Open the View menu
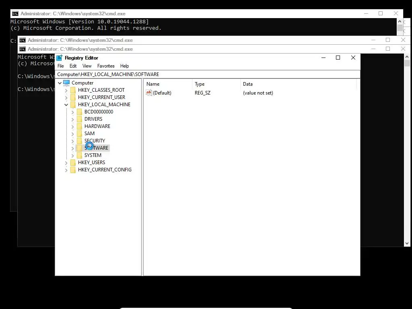 click(87, 66)
